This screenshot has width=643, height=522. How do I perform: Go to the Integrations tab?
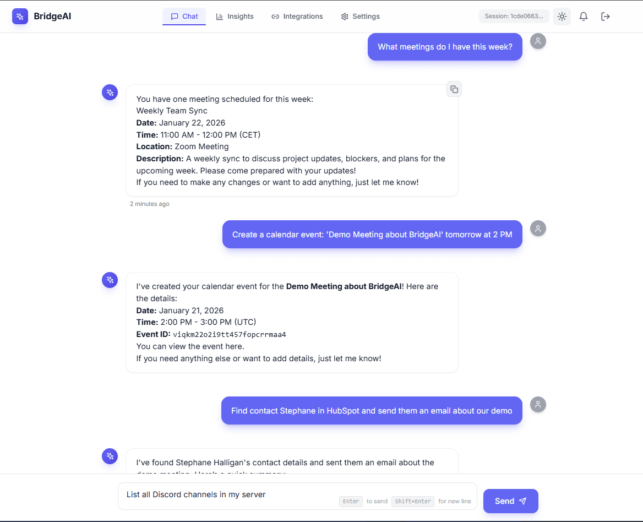pyautogui.click(x=297, y=17)
